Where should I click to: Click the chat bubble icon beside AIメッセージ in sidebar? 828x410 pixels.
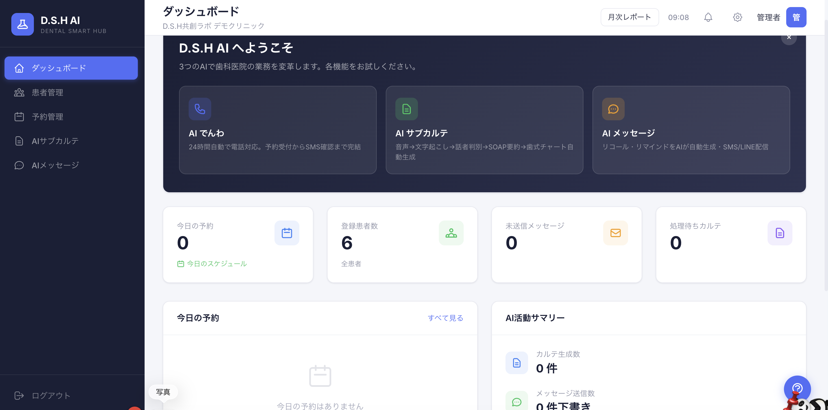[x=19, y=165]
